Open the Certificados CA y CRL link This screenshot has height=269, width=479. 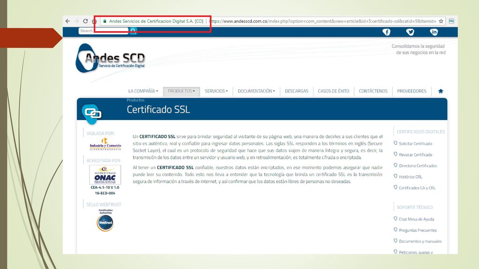(x=417, y=188)
